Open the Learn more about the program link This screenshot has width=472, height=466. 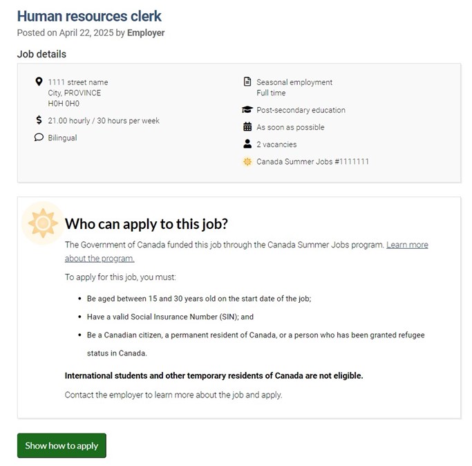406,245
